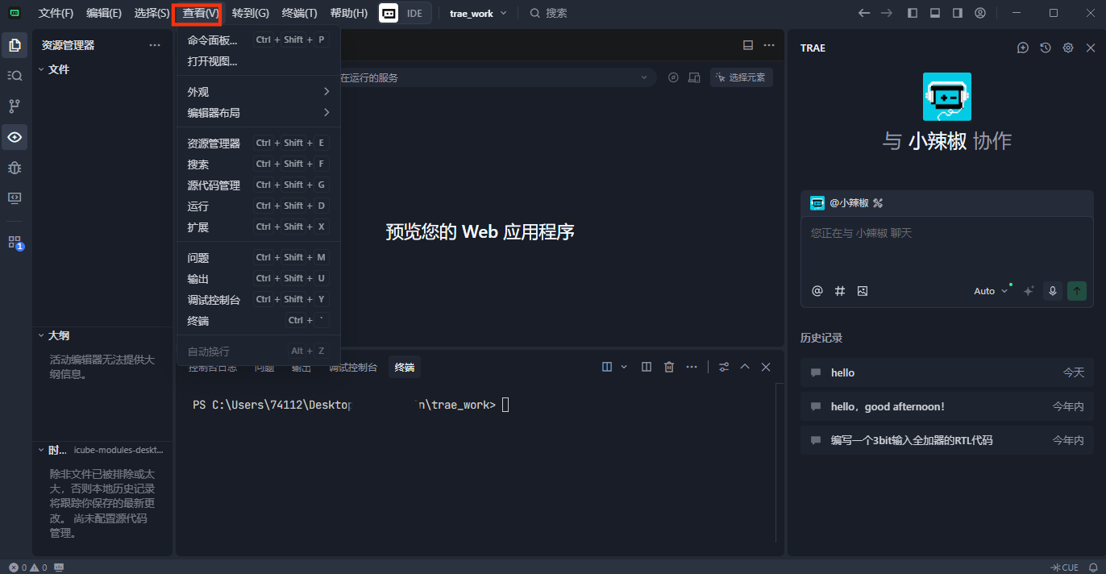Start voice input microphone
The width and height of the screenshot is (1106, 574).
click(x=1052, y=291)
